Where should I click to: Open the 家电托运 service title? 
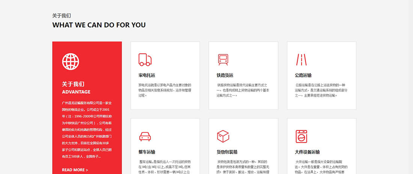[x=147, y=75]
